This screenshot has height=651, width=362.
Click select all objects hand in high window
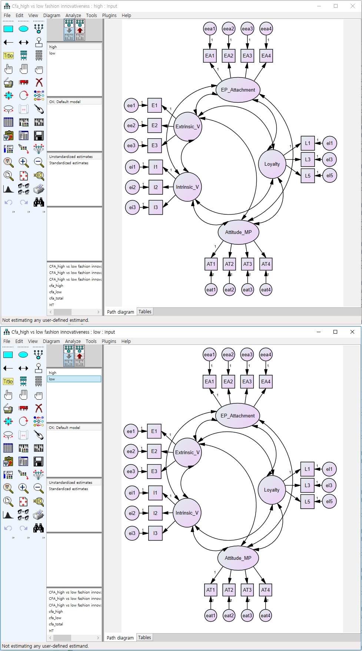[x=23, y=69]
